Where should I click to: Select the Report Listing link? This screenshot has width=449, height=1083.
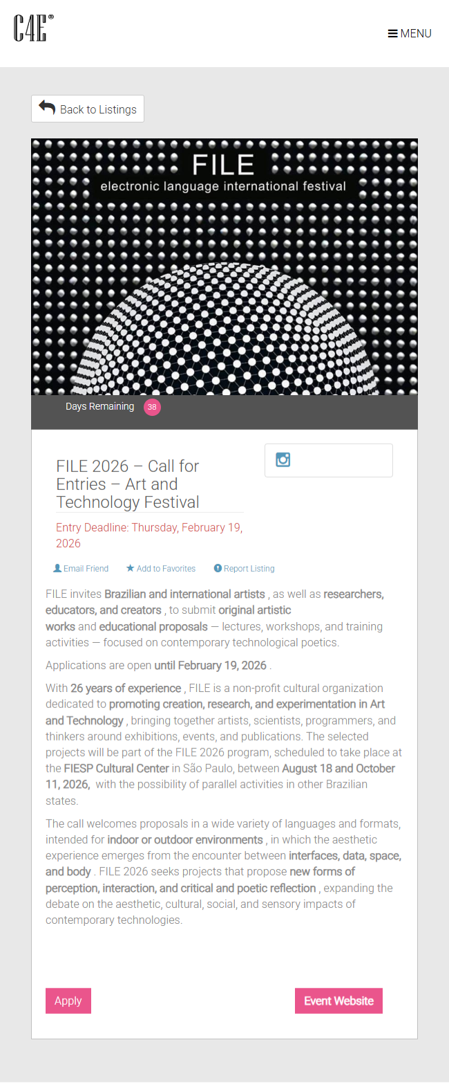[249, 569]
